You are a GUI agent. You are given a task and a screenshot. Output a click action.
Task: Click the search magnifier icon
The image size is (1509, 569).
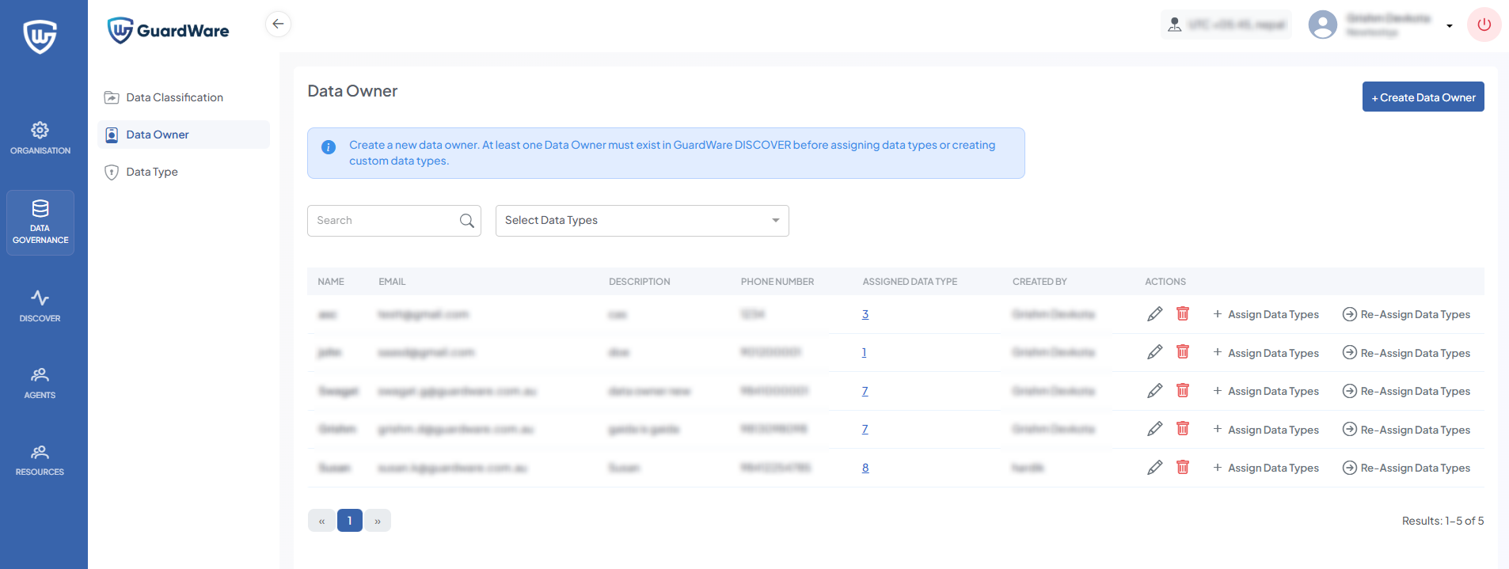(x=467, y=221)
